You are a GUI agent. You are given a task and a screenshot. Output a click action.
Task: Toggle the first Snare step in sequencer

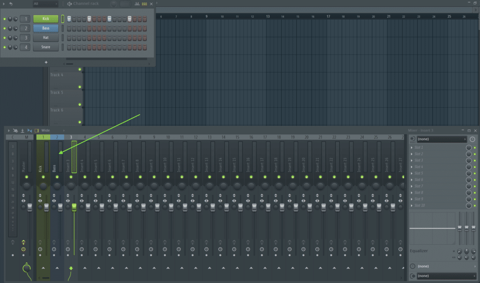(x=69, y=47)
